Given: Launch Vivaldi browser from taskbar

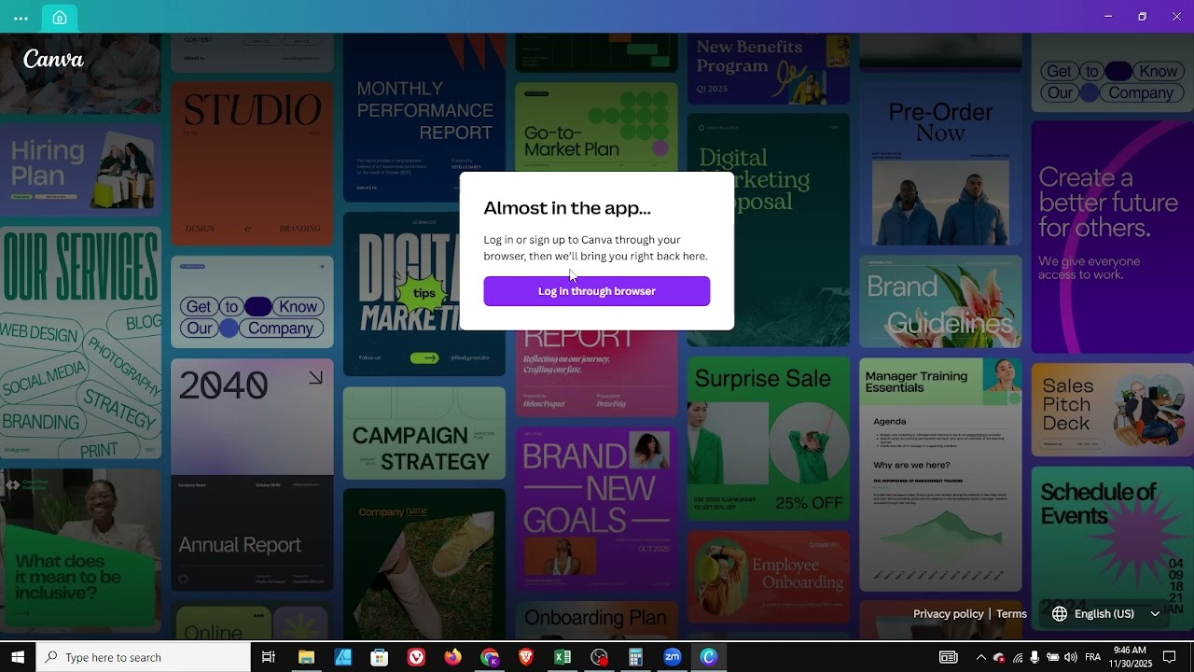Looking at the screenshot, I should [416, 657].
